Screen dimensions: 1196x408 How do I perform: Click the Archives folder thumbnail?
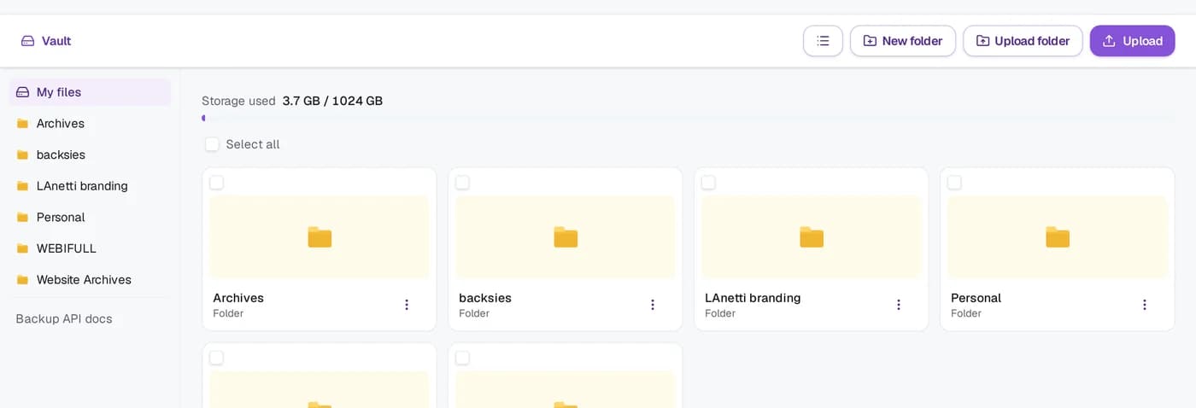320,237
